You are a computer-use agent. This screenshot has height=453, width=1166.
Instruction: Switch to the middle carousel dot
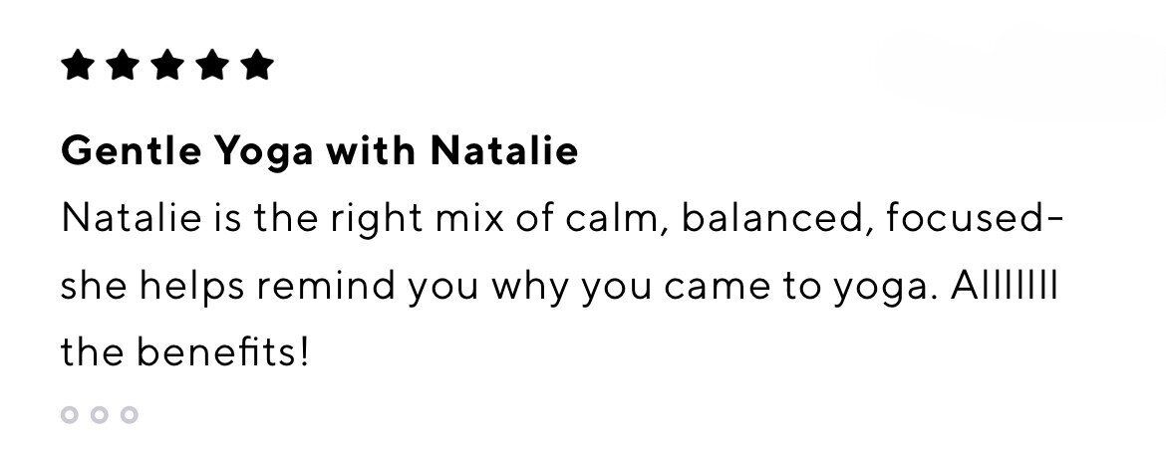pyautogui.click(x=99, y=414)
